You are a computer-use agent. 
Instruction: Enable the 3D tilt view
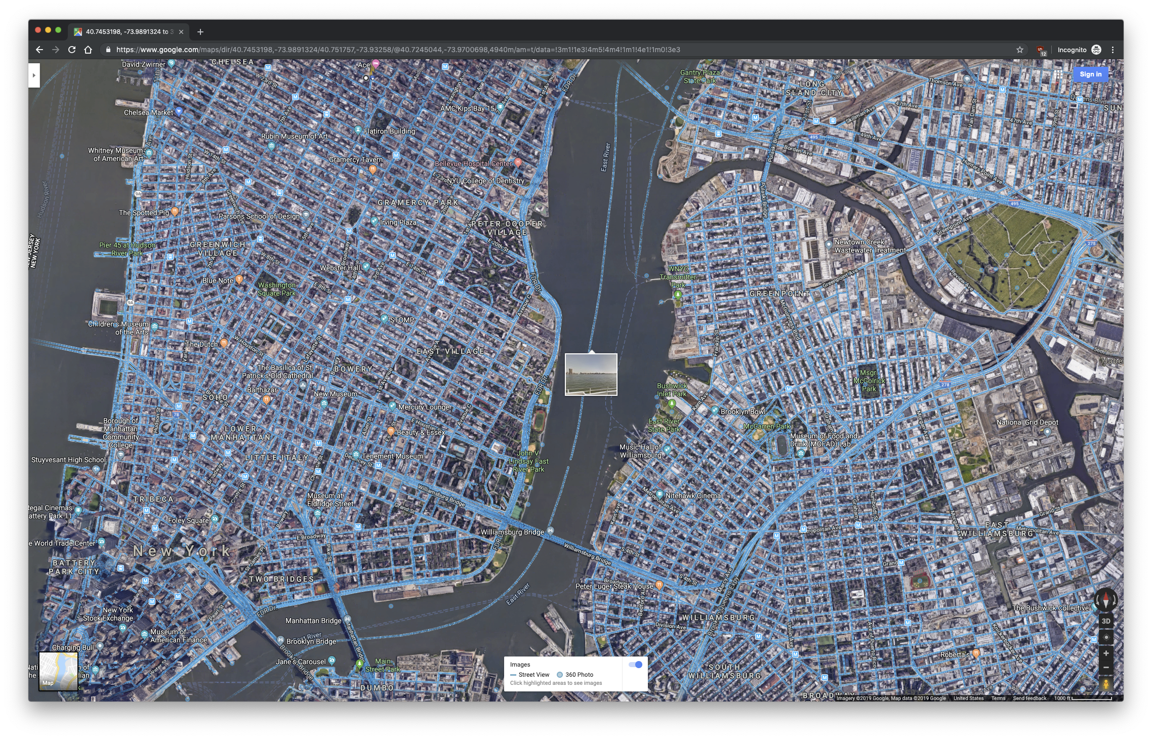[x=1106, y=621]
